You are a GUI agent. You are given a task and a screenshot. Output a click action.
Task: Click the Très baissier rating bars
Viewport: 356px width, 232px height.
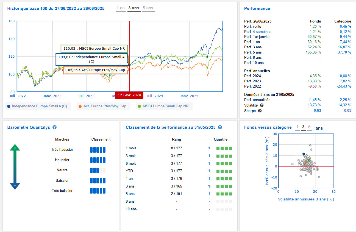click(x=98, y=191)
